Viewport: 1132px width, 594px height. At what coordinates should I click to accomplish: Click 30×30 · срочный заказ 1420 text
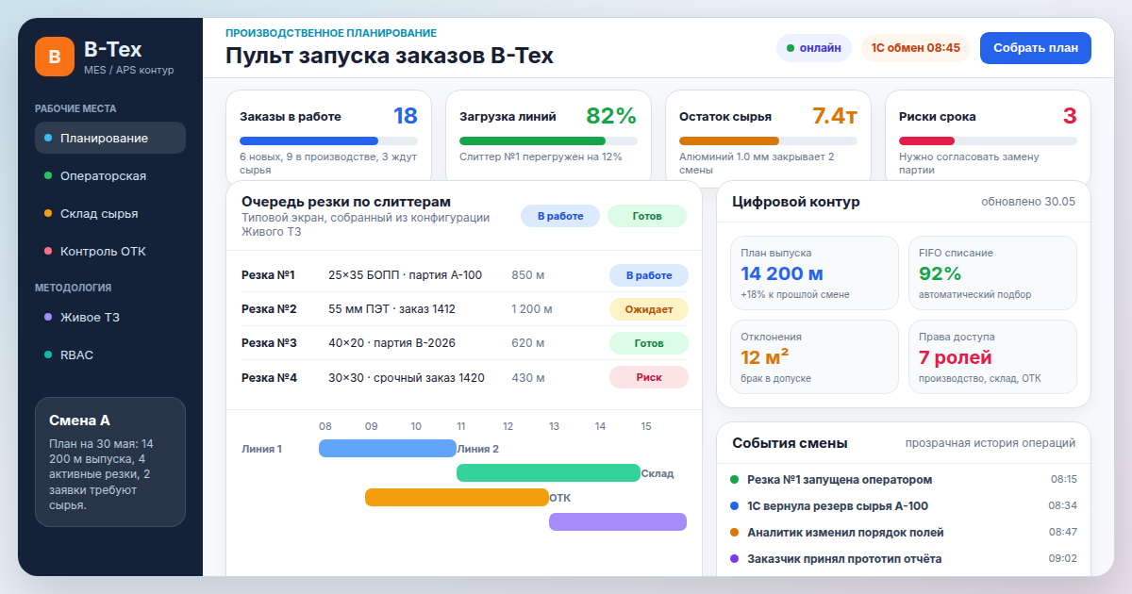pyautogui.click(x=407, y=377)
